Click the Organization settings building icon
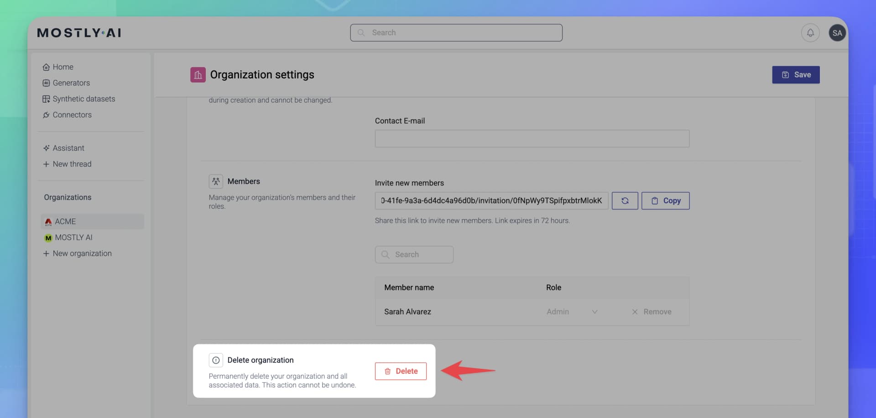Image resolution: width=876 pixels, height=418 pixels. click(198, 75)
